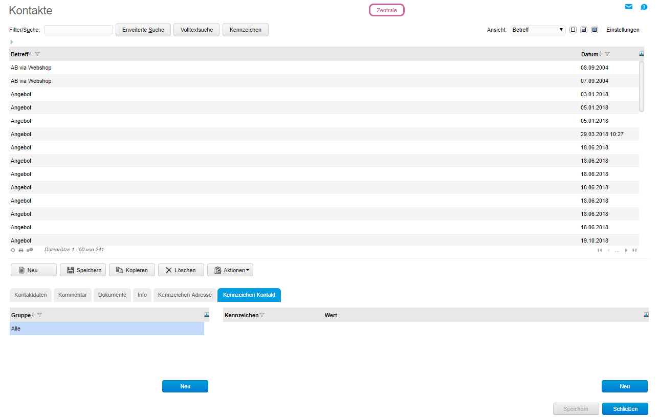Open the mail envelope icon

click(x=628, y=7)
